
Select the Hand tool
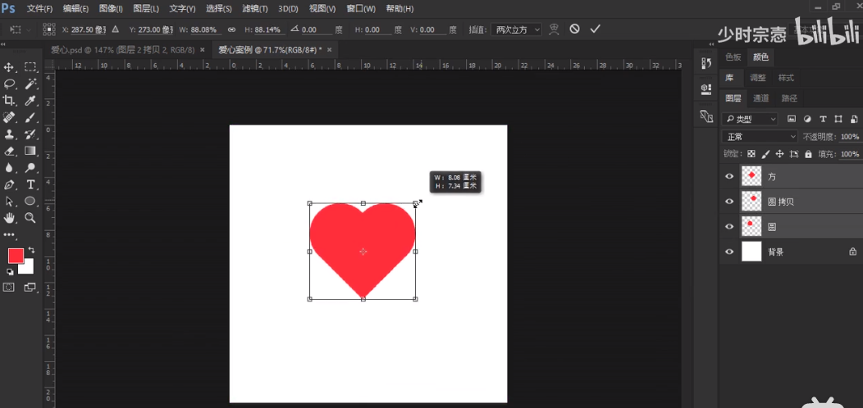click(x=9, y=218)
